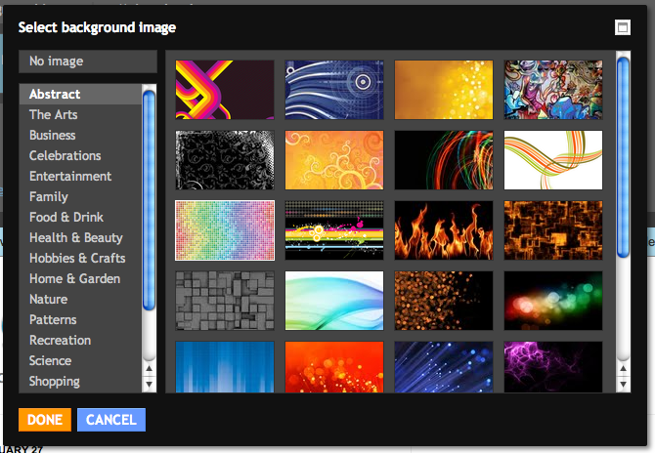Switch to The Arts category

click(x=53, y=114)
